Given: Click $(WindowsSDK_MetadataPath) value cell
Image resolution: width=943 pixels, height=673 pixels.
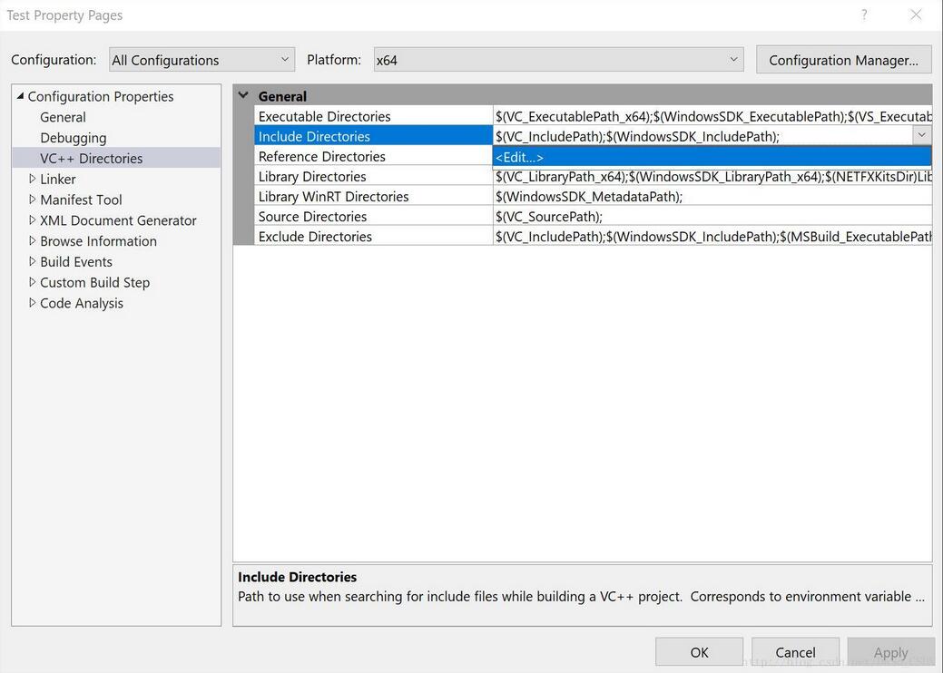Looking at the screenshot, I should [712, 197].
